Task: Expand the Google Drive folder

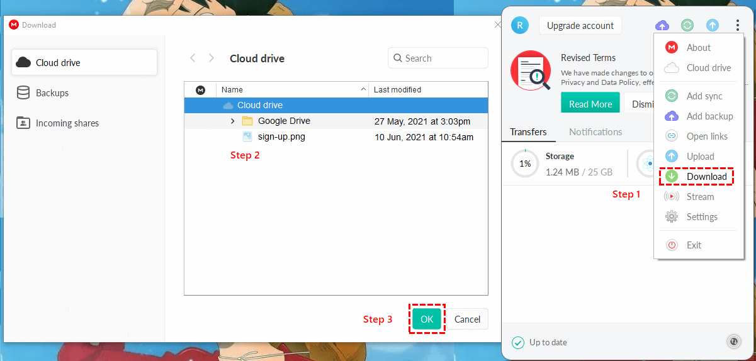Action: pos(232,121)
